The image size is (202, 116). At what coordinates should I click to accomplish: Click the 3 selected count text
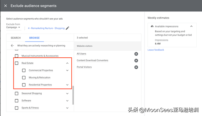pyautogui.click(x=82, y=38)
